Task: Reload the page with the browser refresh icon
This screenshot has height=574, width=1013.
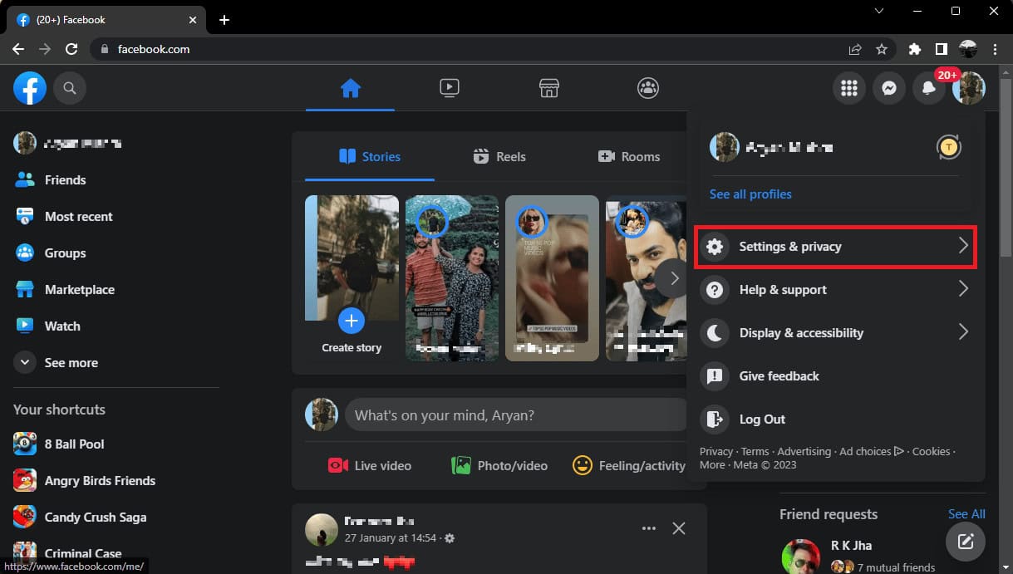Action: (71, 49)
